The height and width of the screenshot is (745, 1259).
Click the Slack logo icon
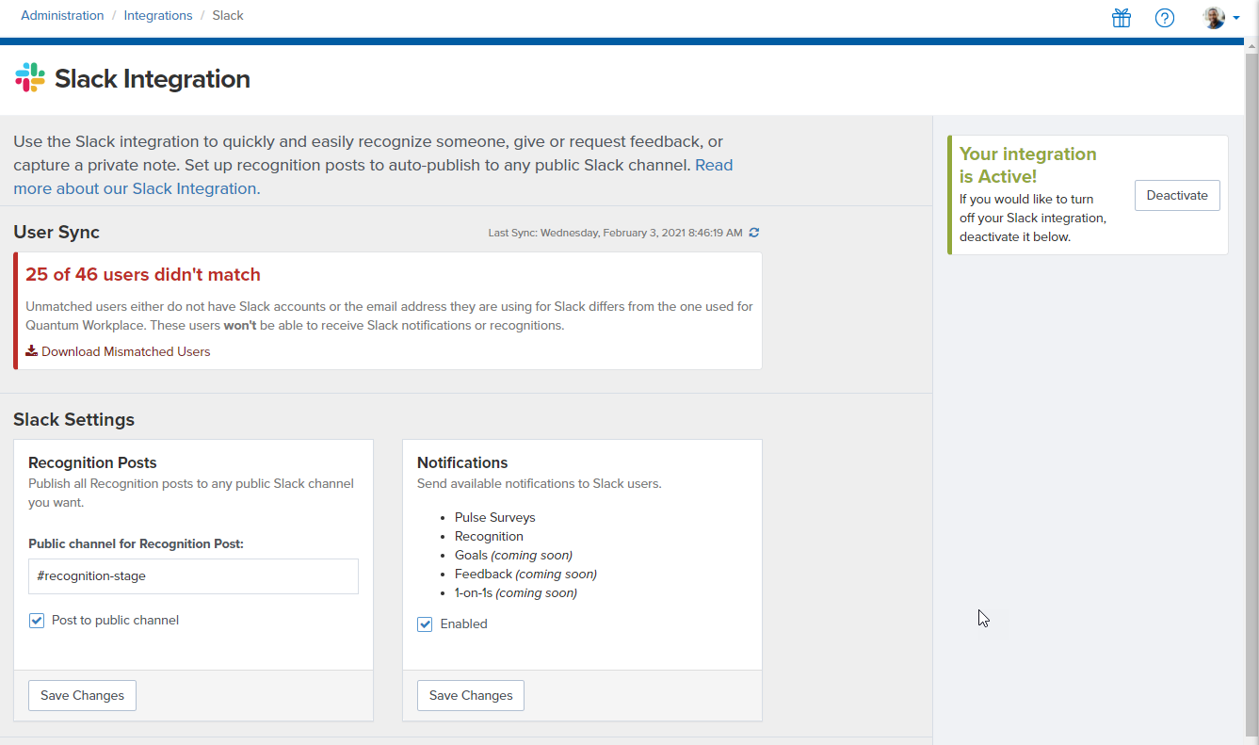pyautogui.click(x=30, y=78)
